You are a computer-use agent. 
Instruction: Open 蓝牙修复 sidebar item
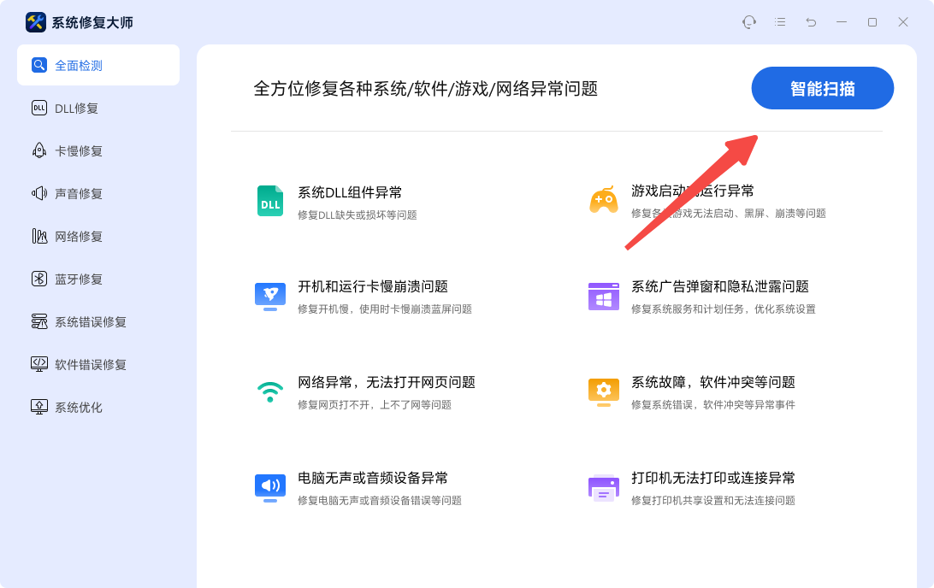78,279
